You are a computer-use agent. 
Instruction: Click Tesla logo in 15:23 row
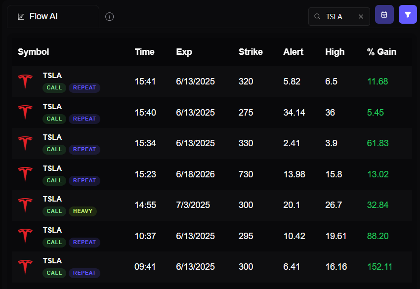25,174
